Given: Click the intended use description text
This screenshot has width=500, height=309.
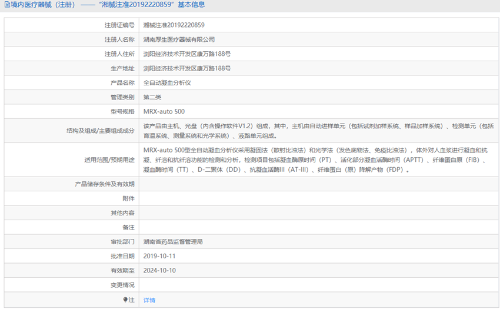Looking at the screenshot, I should [x=318, y=160].
